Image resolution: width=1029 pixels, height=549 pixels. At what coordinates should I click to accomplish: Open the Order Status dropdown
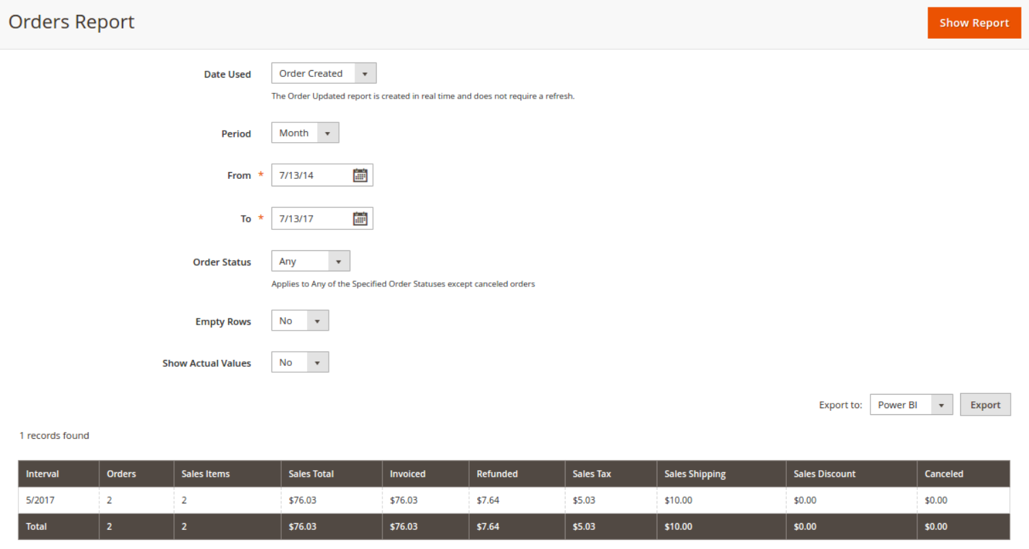pos(310,261)
